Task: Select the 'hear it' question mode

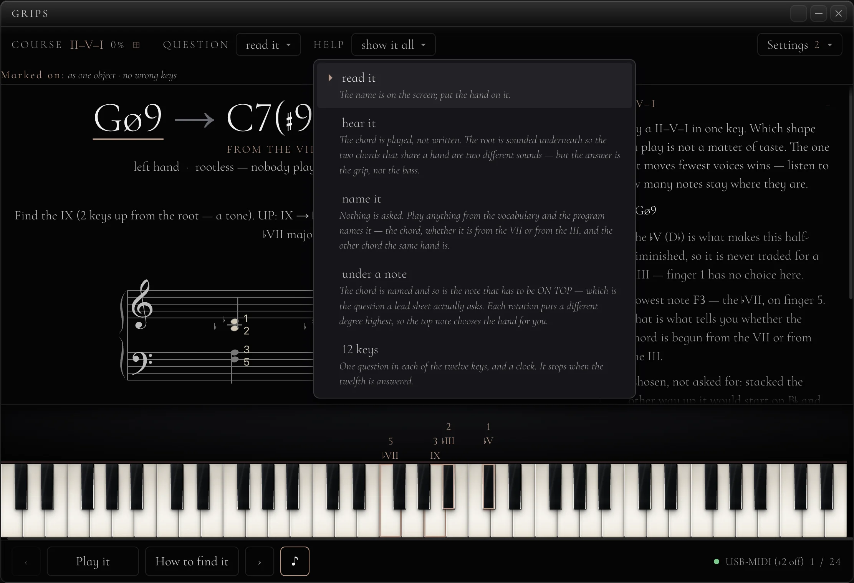Action: [x=475, y=146]
